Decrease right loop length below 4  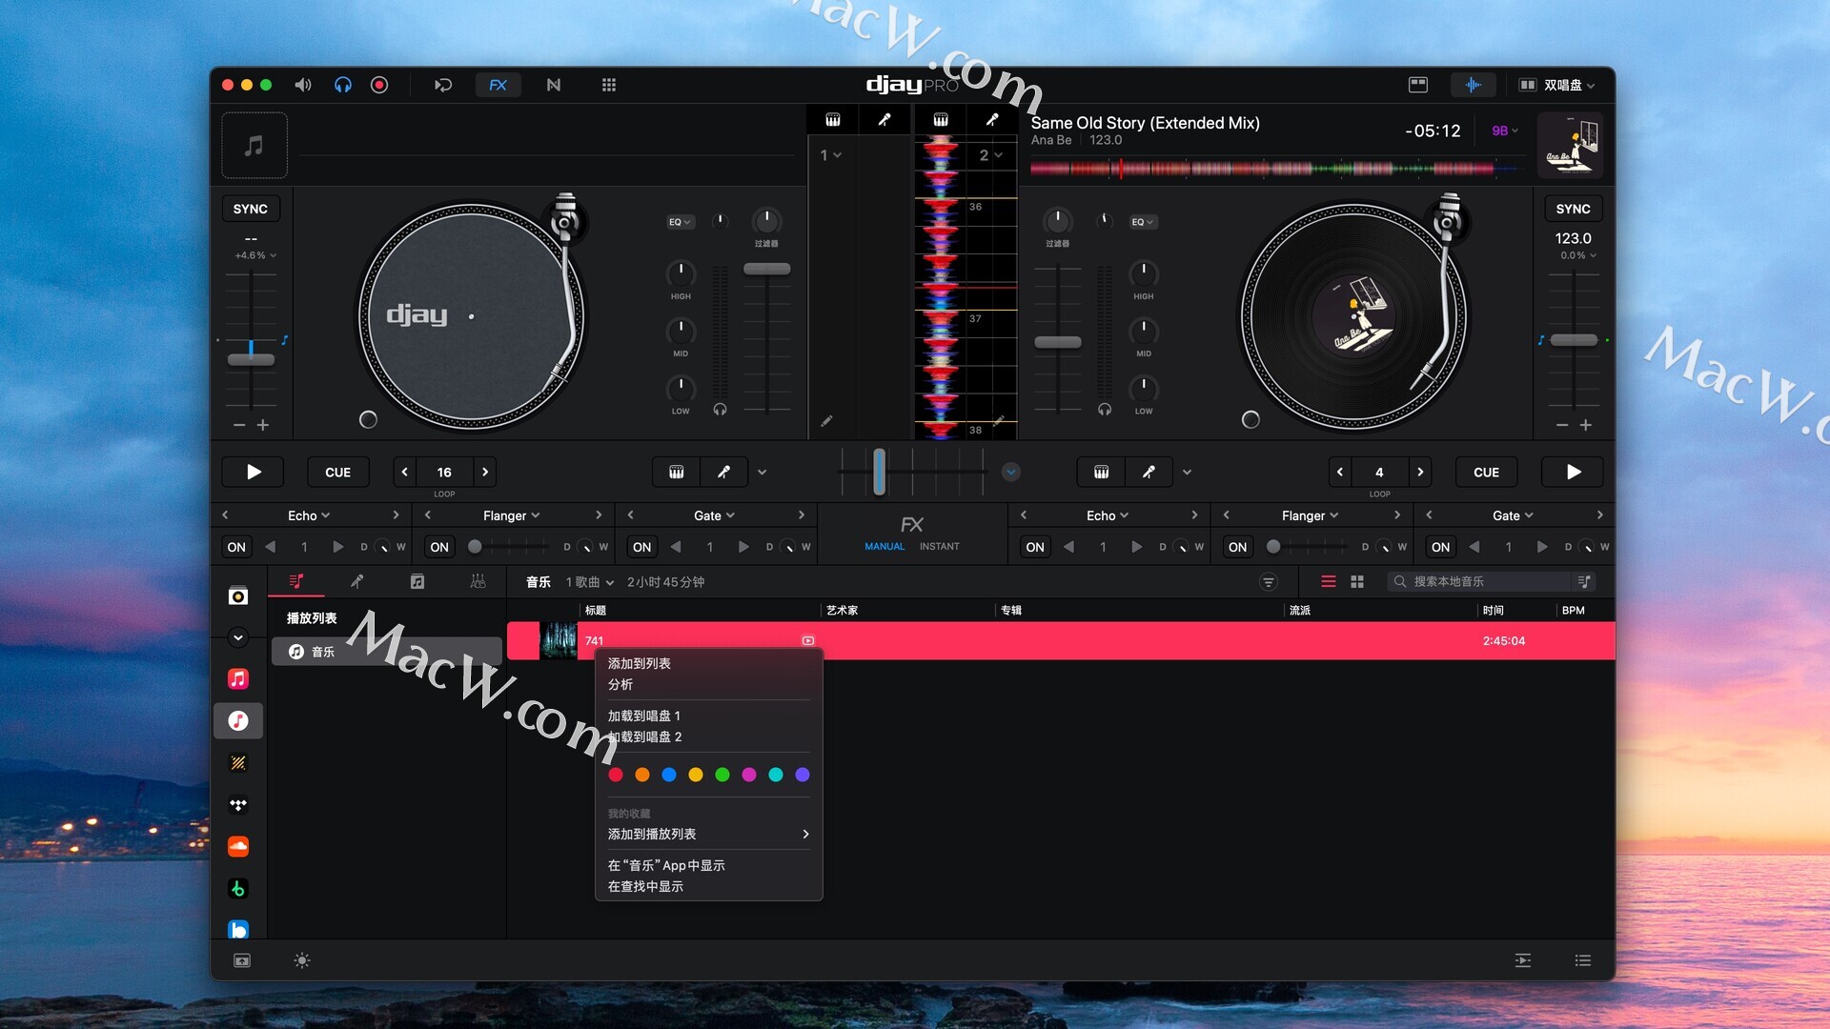[1340, 472]
